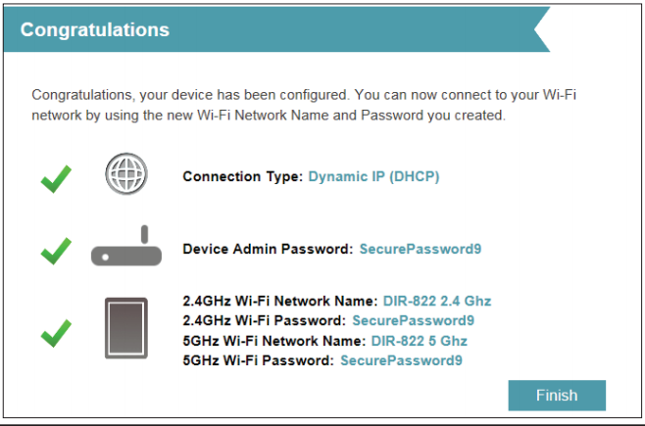The image size is (645, 426).
Task: Click the tablet Wi-Fi device icon
Action: pos(125,330)
